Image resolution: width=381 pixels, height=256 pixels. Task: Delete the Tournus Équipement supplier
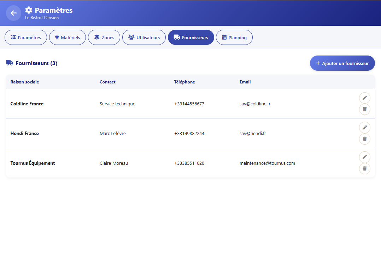point(364,169)
